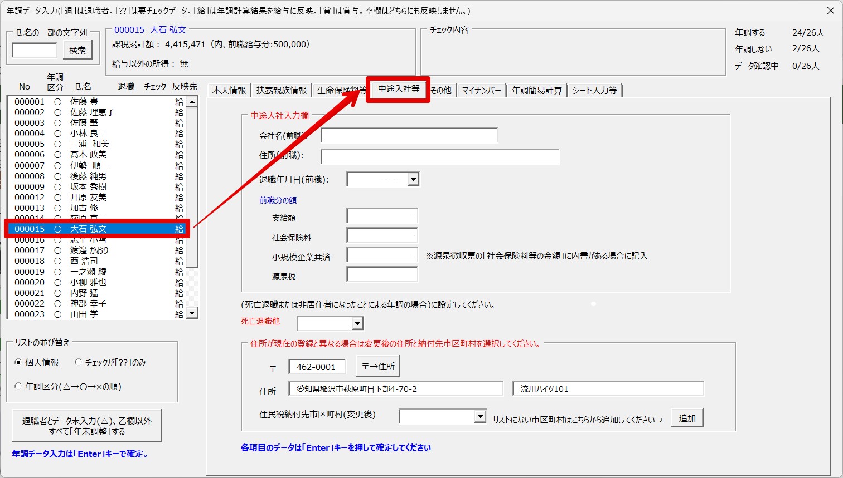The height and width of the screenshot is (478, 843).
Task: Go to the マイナンバー tab
Action: [x=481, y=90]
